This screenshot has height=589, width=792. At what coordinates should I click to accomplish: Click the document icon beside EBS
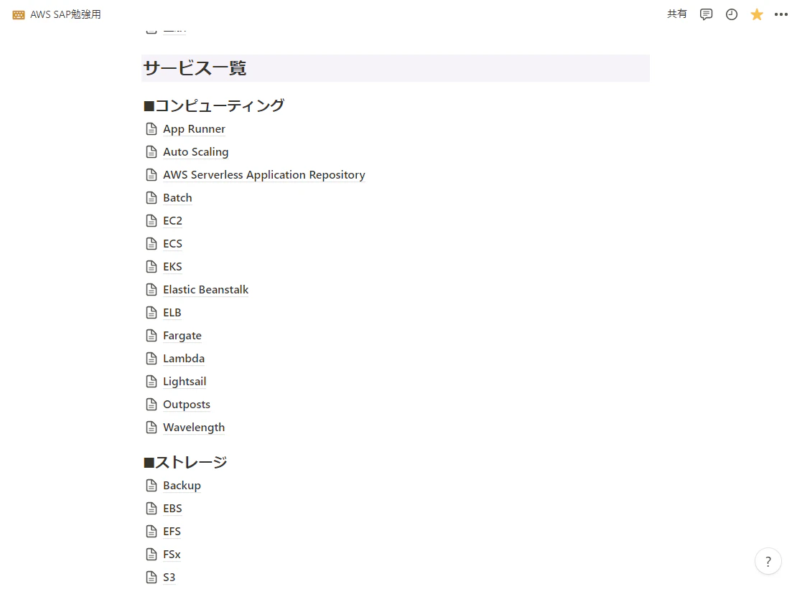click(x=152, y=509)
